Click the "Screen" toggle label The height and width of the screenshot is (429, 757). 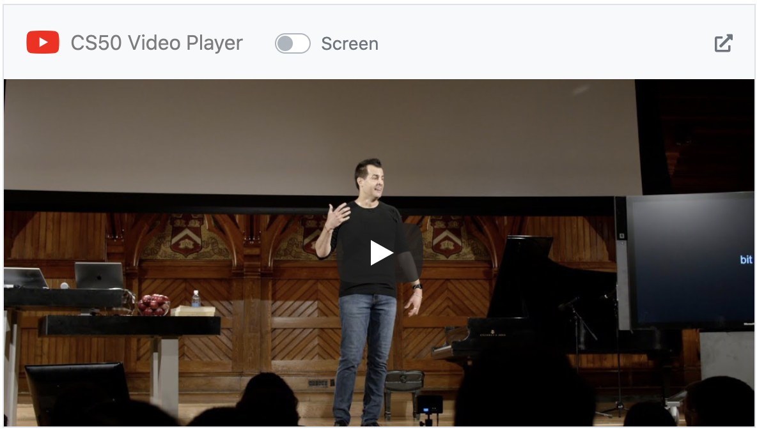tap(350, 44)
